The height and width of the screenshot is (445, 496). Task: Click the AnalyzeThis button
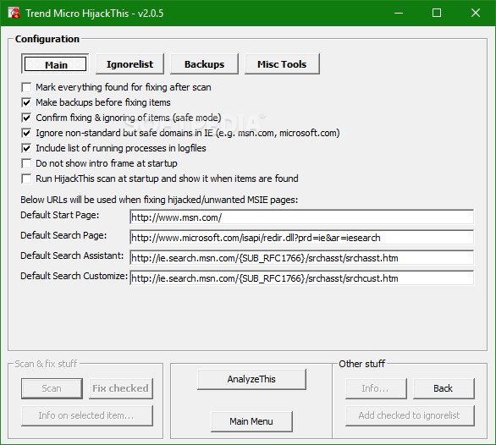(x=251, y=379)
